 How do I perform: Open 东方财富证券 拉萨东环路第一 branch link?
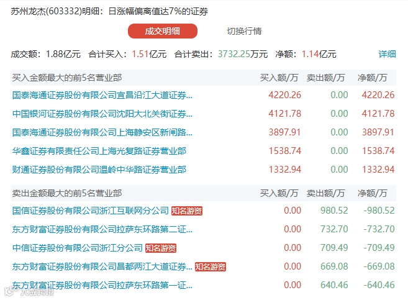102,285
